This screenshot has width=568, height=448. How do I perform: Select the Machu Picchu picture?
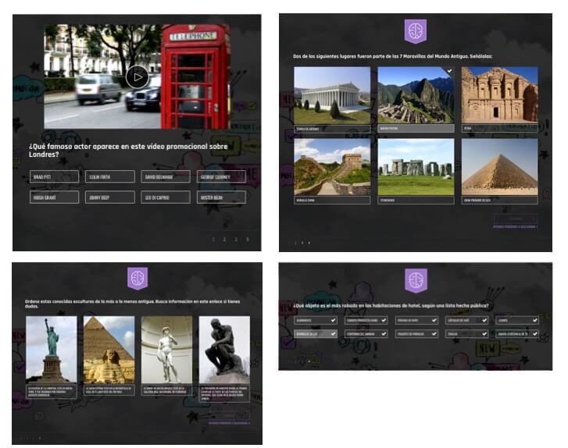pos(416,95)
